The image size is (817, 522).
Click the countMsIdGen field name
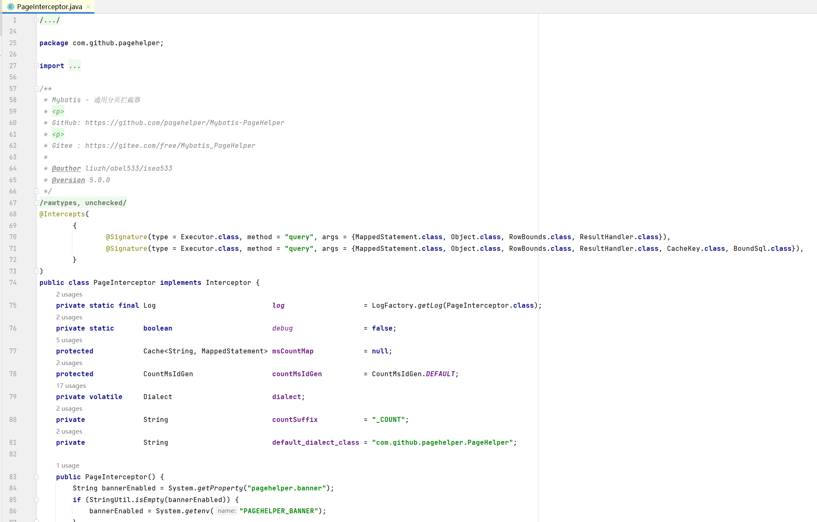coord(297,374)
